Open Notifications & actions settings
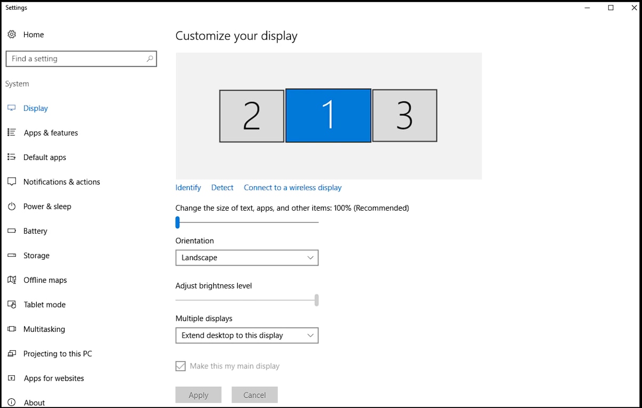The image size is (642, 408). 62,181
